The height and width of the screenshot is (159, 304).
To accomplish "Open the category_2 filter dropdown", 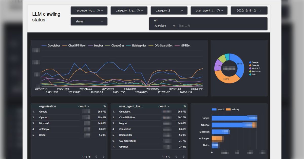I will click(x=169, y=11).
